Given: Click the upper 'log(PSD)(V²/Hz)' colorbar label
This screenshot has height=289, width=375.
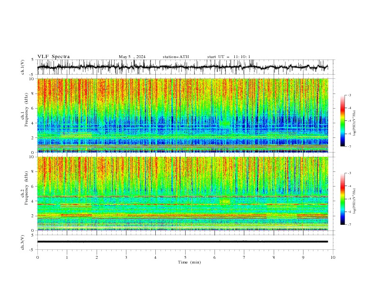Looking at the screenshot, I should coord(354,123).
